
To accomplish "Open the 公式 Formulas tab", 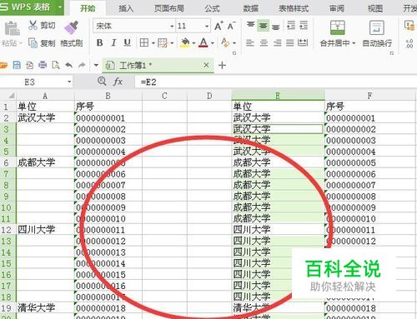I will coord(212,8).
